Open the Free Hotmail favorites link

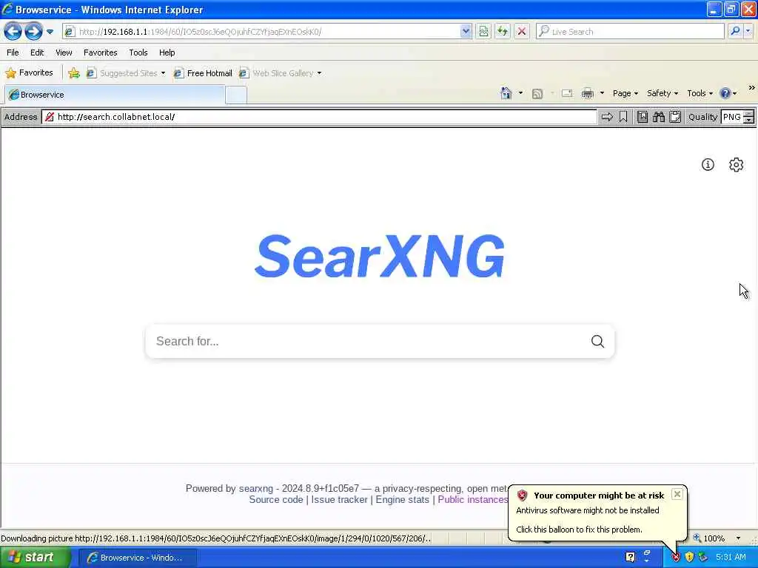click(203, 73)
